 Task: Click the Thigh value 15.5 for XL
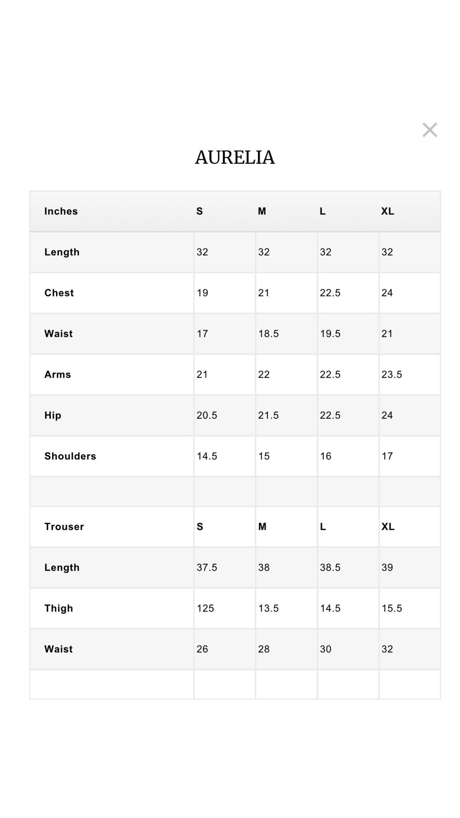point(392,608)
